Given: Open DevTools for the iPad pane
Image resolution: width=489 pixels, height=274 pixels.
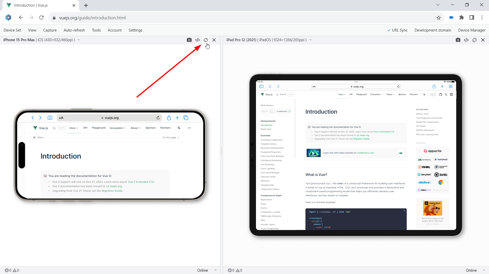Looking at the screenshot, I should pos(466,40).
